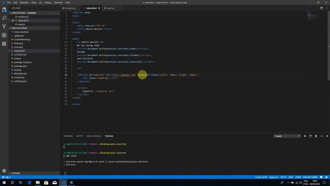Show hidden system tray icons
The height and width of the screenshot is (186, 330).
click(288, 182)
